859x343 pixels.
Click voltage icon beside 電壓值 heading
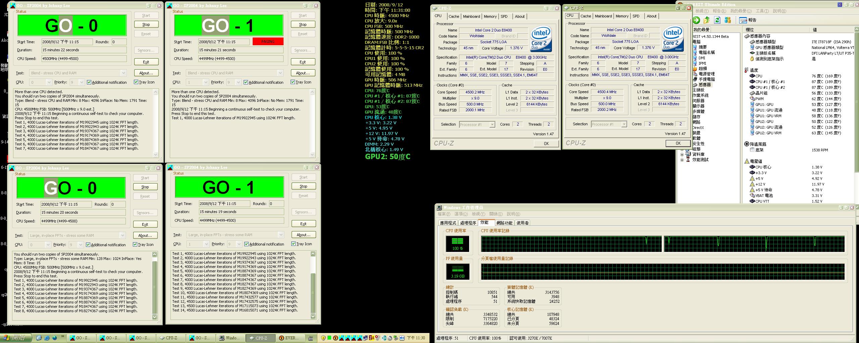pos(747,161)
